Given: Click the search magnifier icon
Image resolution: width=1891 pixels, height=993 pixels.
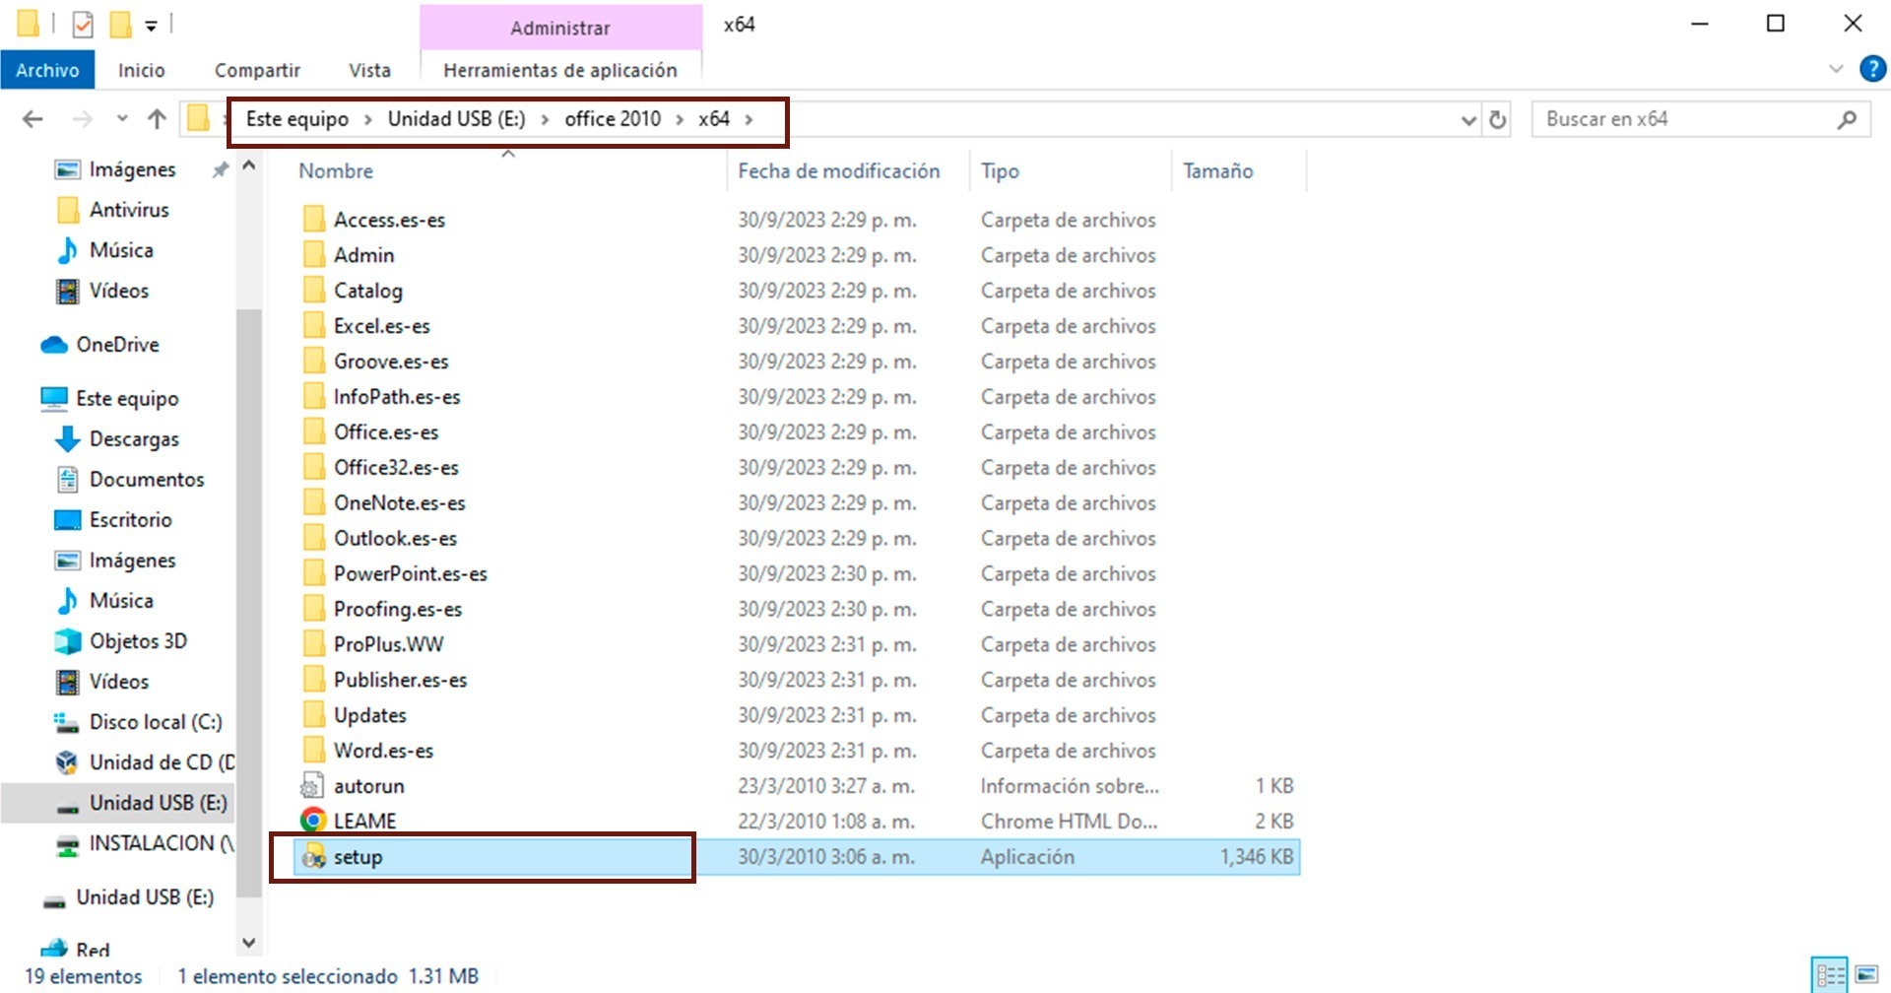Looking at the screenshot, I should click(x=1847, y=119).
